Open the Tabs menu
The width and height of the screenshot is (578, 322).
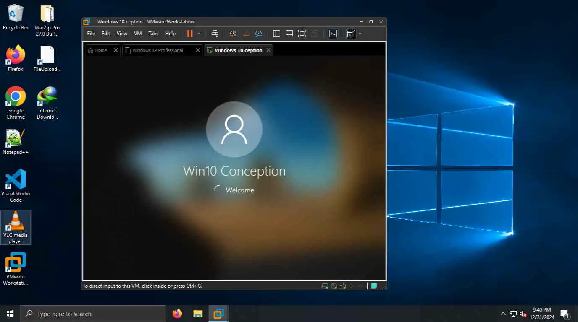click(153, 34)
